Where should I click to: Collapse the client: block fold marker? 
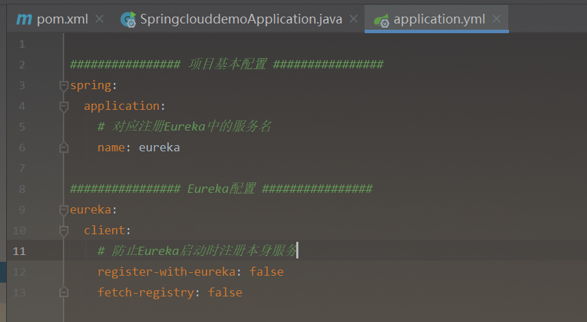coord(64,231)
